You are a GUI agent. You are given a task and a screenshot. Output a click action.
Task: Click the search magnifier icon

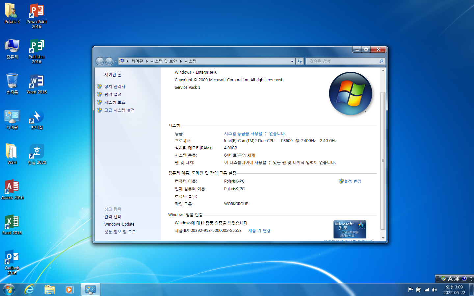(x=381, y=61)
